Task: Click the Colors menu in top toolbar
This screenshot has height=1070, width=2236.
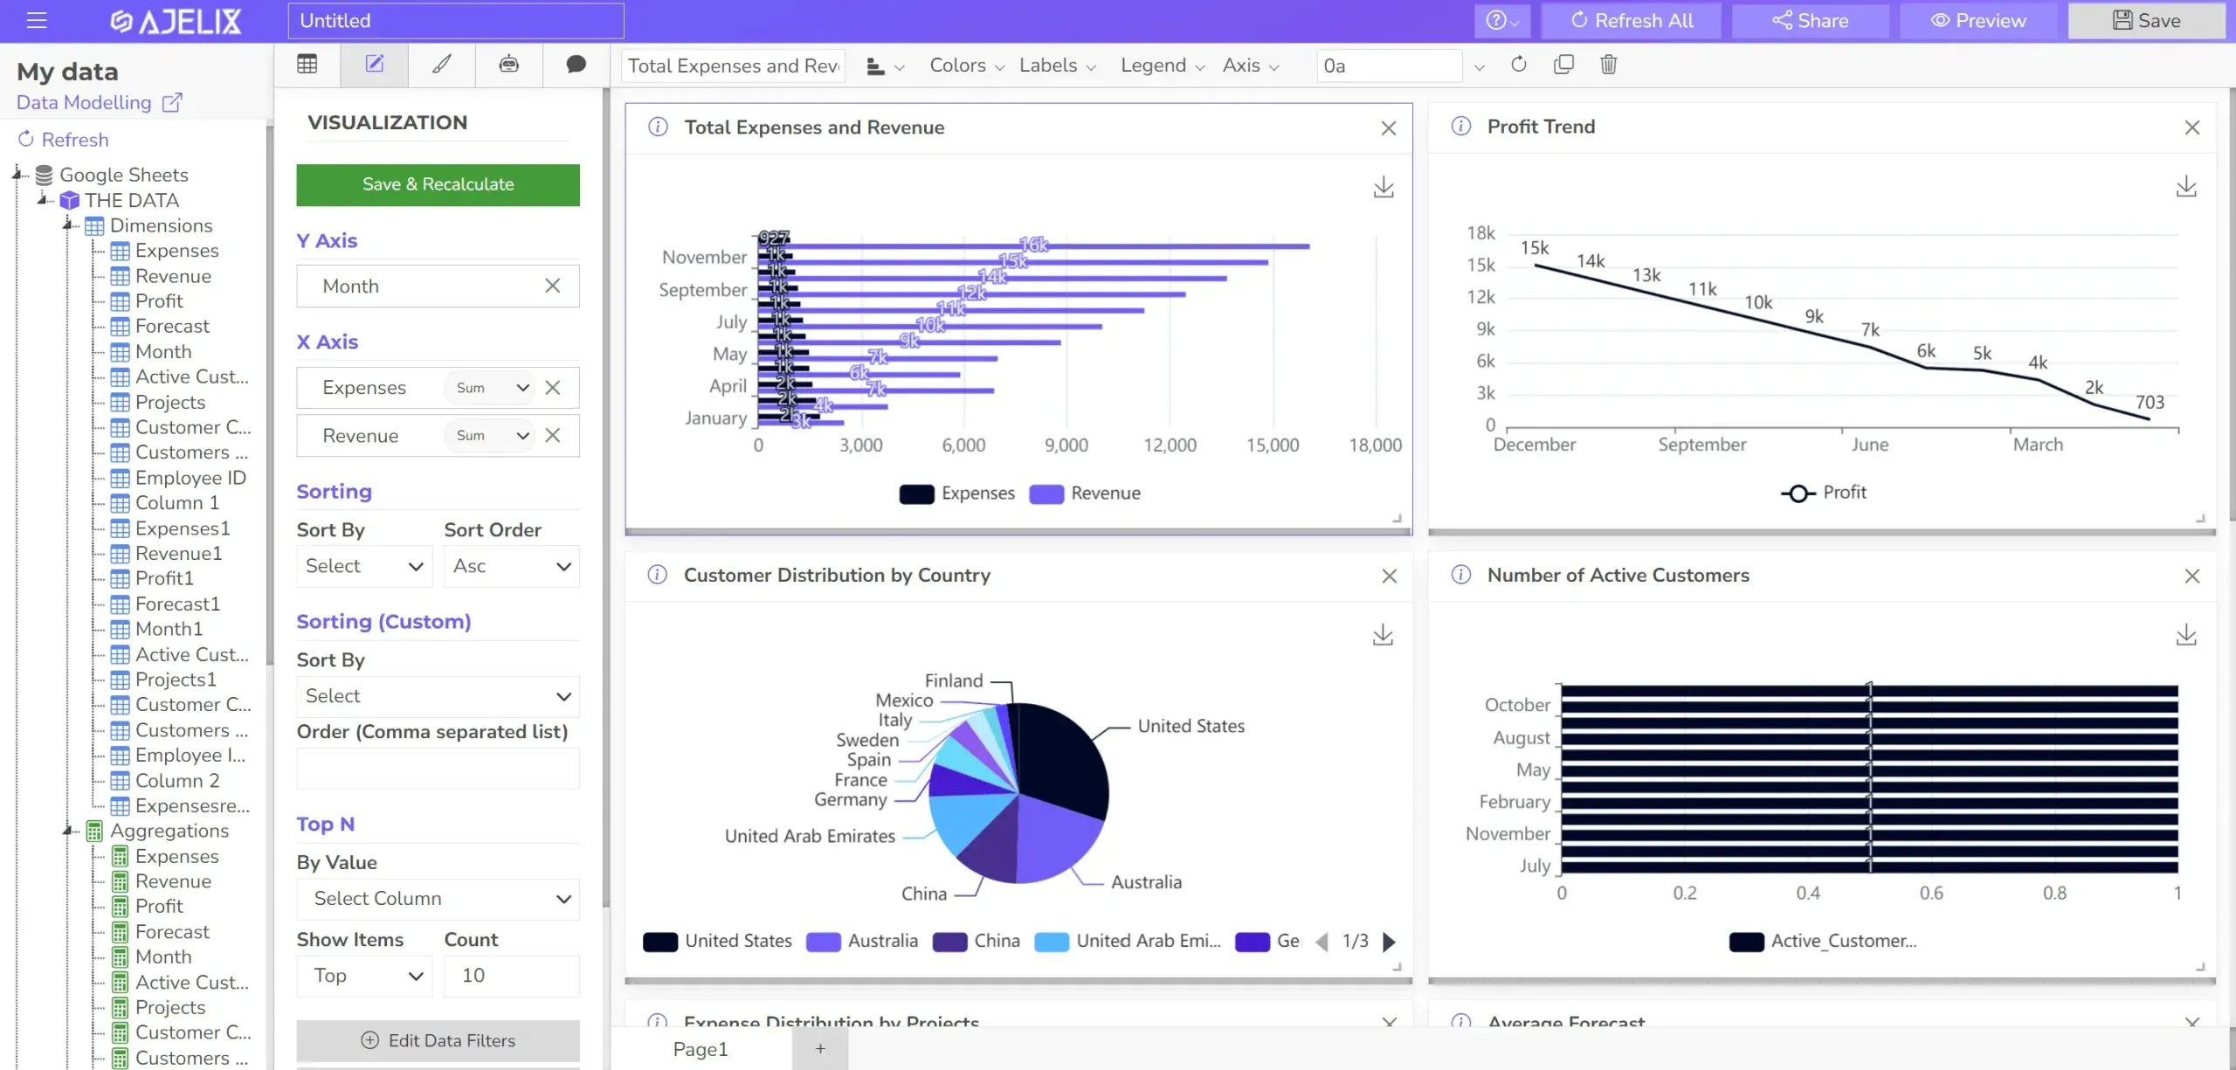Action: point(963,66)
